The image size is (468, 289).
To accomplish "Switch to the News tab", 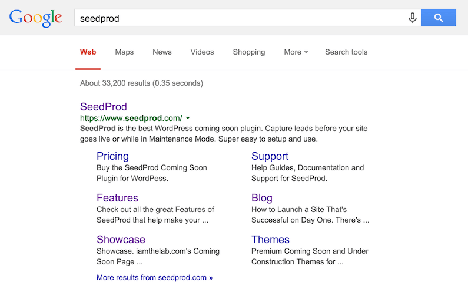I will [x=162, y=52].
